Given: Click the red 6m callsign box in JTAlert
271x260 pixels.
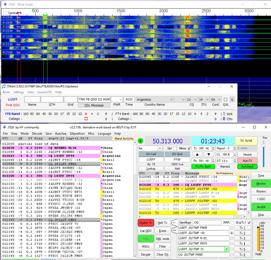Looking at the screenshot, I should pyautogui.click(x=86, y=119).
